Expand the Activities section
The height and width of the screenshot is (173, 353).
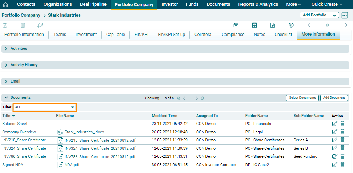tap(6, 49)
